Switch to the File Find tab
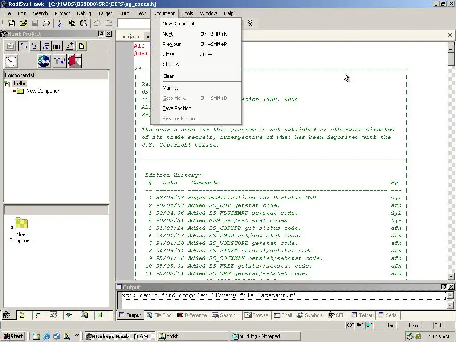This screenshot has width=456, height=342. [159, 315]
